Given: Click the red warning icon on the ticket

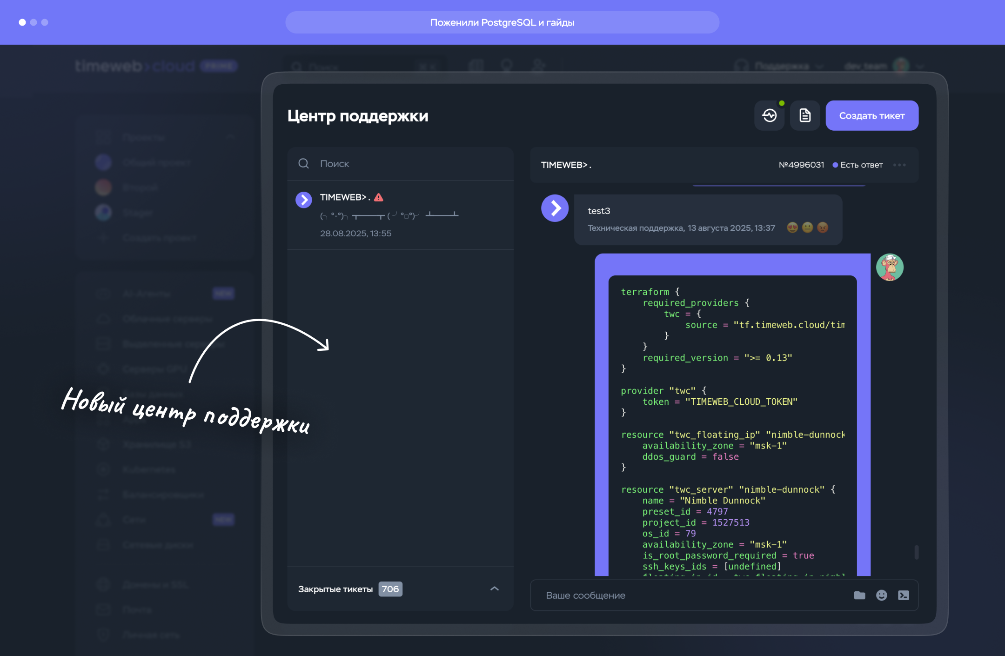Looking at the screenshot, I should click(379, 197).
